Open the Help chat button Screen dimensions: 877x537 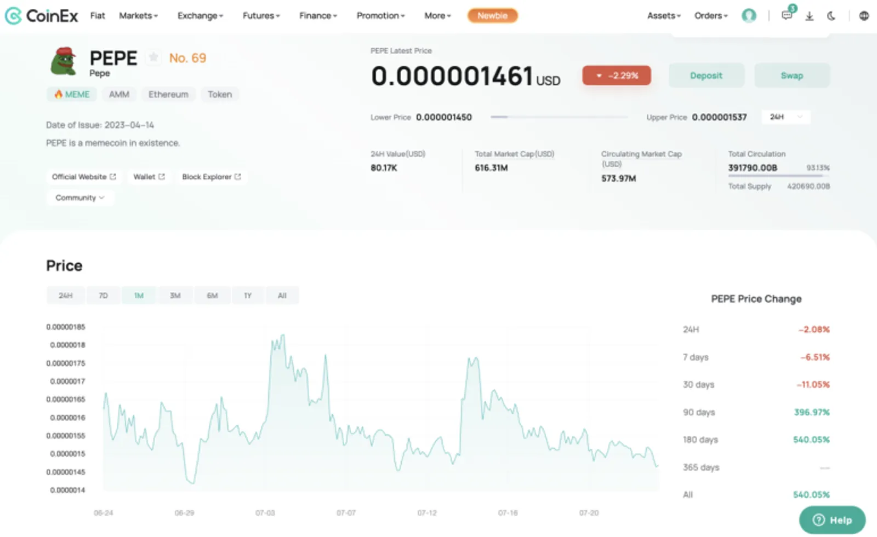pyautogui.click(x=832, y=520)
